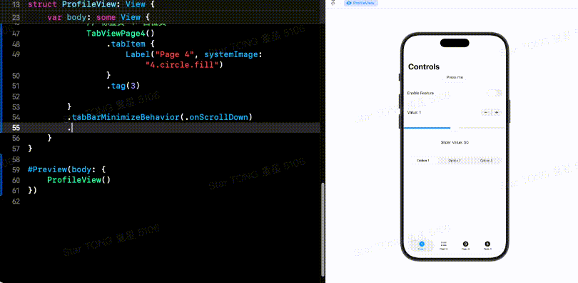Open the Page 3 tab
The image size is (578, 283).
coord(465,245)
